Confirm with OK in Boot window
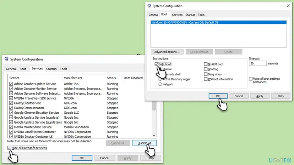Image resolution: width=294 pixels, height=165 pixels. [x=218, y=96]
